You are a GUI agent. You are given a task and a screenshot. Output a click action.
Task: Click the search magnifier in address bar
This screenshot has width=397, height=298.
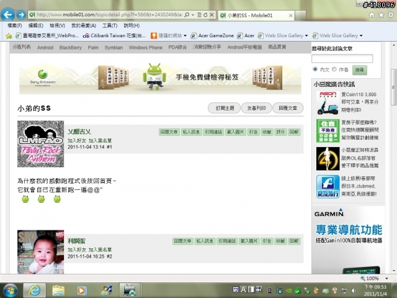click(x=187, y=15)
